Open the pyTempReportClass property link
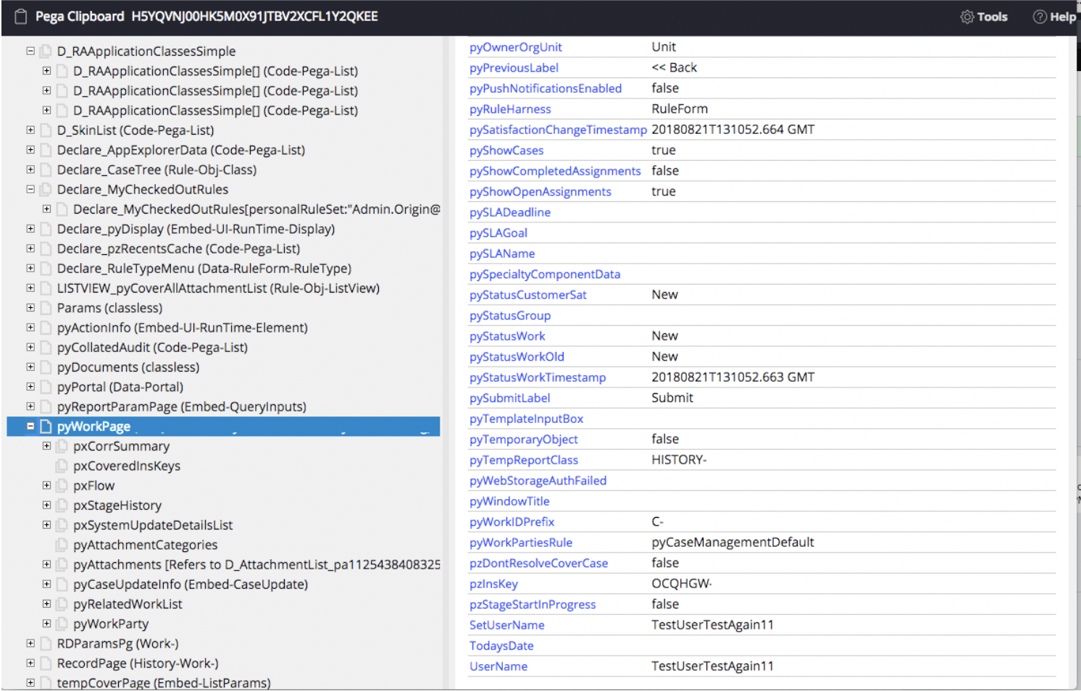 click(524, 460)
